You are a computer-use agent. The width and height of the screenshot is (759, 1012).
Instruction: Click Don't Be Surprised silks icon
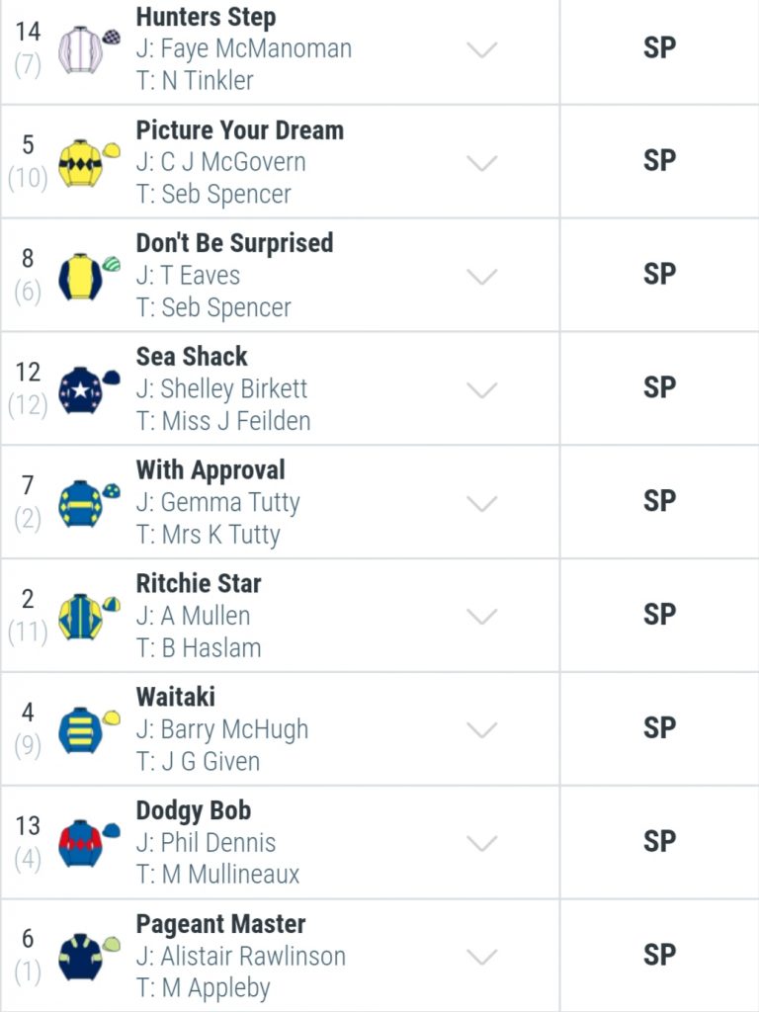(88, 277)
